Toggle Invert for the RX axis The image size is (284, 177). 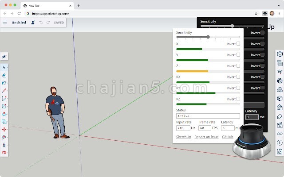(238, 77)
